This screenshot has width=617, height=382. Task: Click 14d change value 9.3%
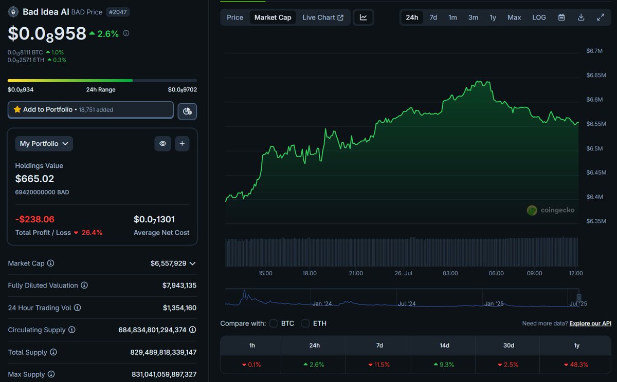pyautogui.click(x=444, y=365)
